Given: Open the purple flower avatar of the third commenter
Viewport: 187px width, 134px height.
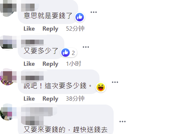Looking at the screenshot, I should click(x=8, y=78).
